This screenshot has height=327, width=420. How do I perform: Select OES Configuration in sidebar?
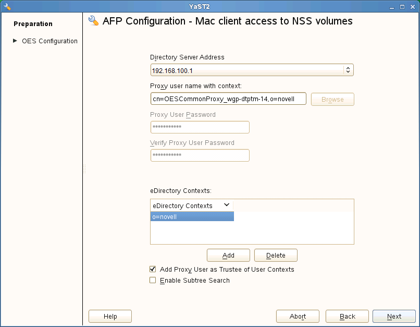point(50,41)
